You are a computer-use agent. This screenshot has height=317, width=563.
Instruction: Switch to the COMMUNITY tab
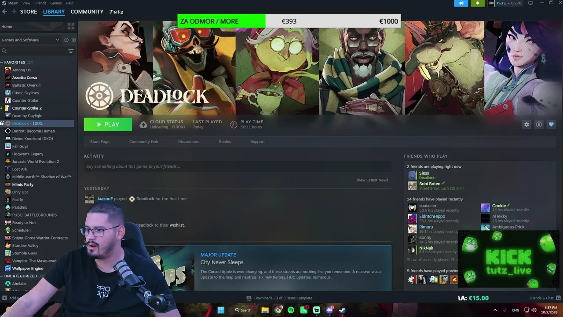(87, 11)
